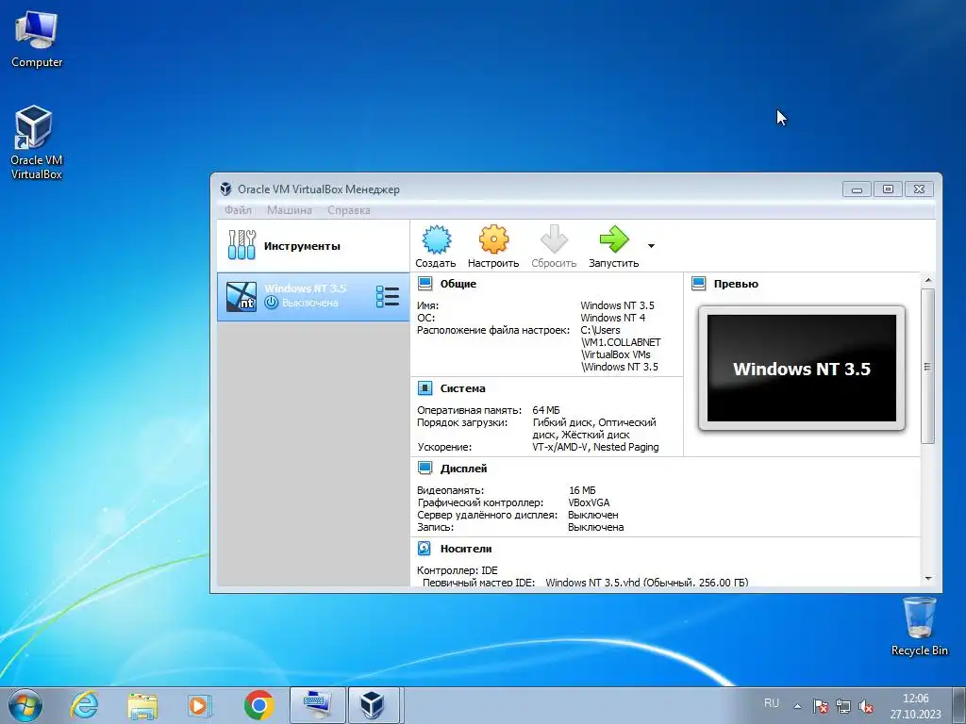Click the Превью section header
Viewport: 966px width, 724px height.
click(736, 284)
